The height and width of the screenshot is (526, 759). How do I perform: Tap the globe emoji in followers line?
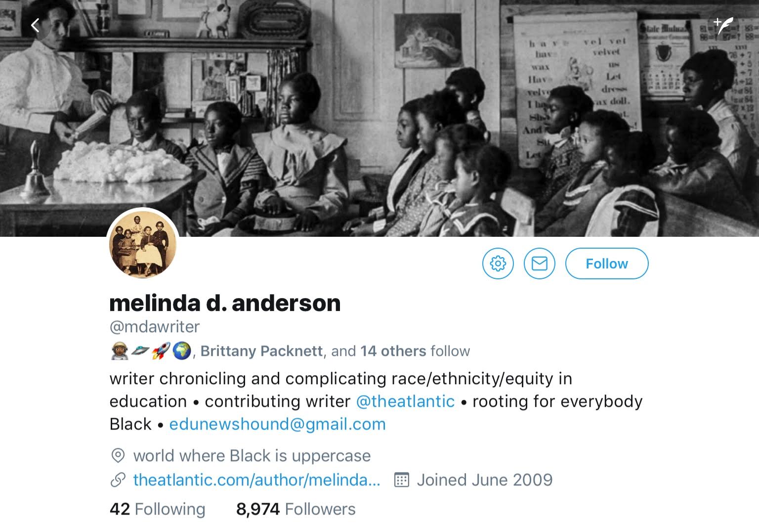[182, 351]
